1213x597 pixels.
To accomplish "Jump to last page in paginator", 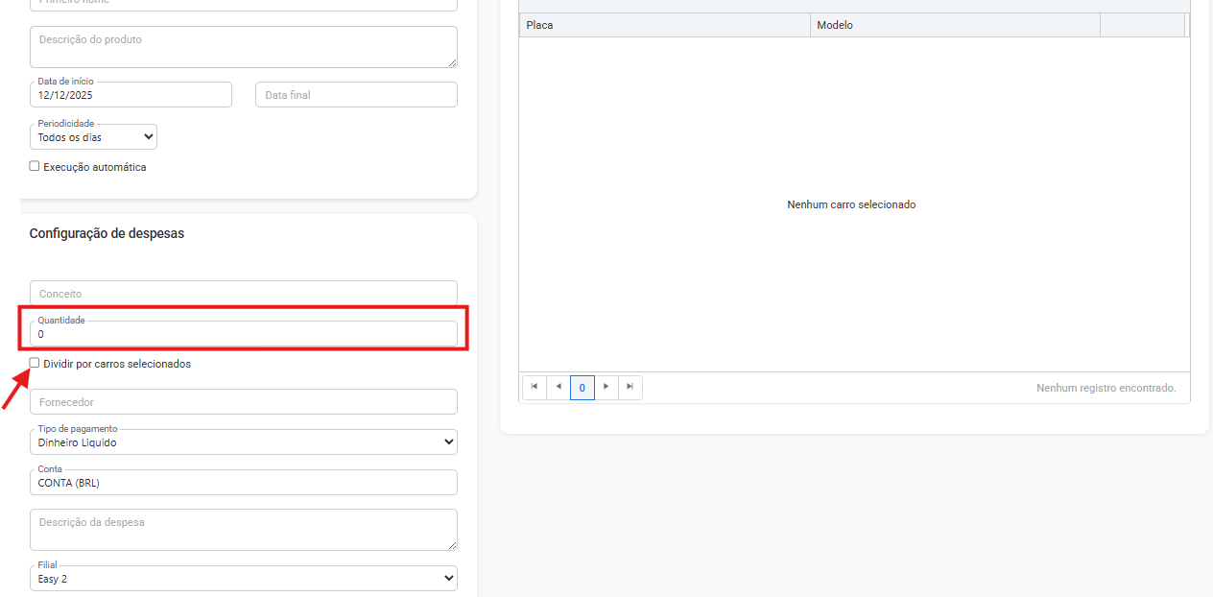I will pyautogui.click(x=630, y=387).
